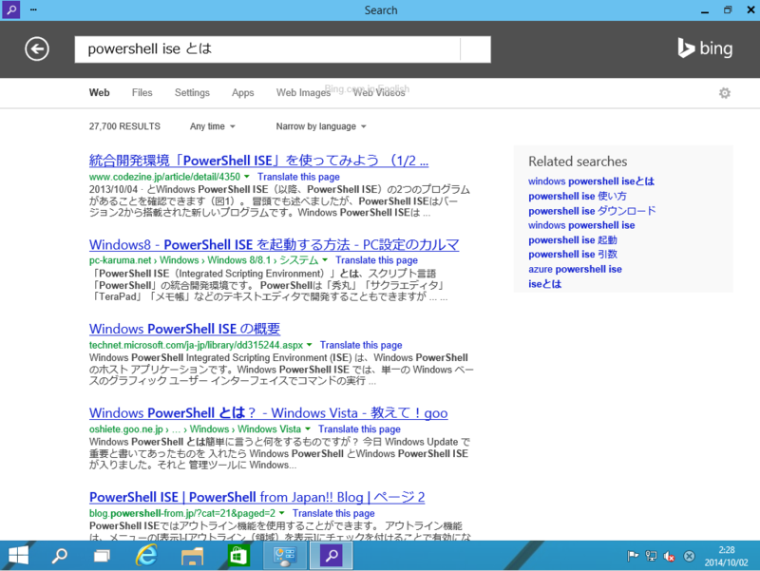Open the network tray icon
The height and width of the screenshot is (571, 760).
652,556
